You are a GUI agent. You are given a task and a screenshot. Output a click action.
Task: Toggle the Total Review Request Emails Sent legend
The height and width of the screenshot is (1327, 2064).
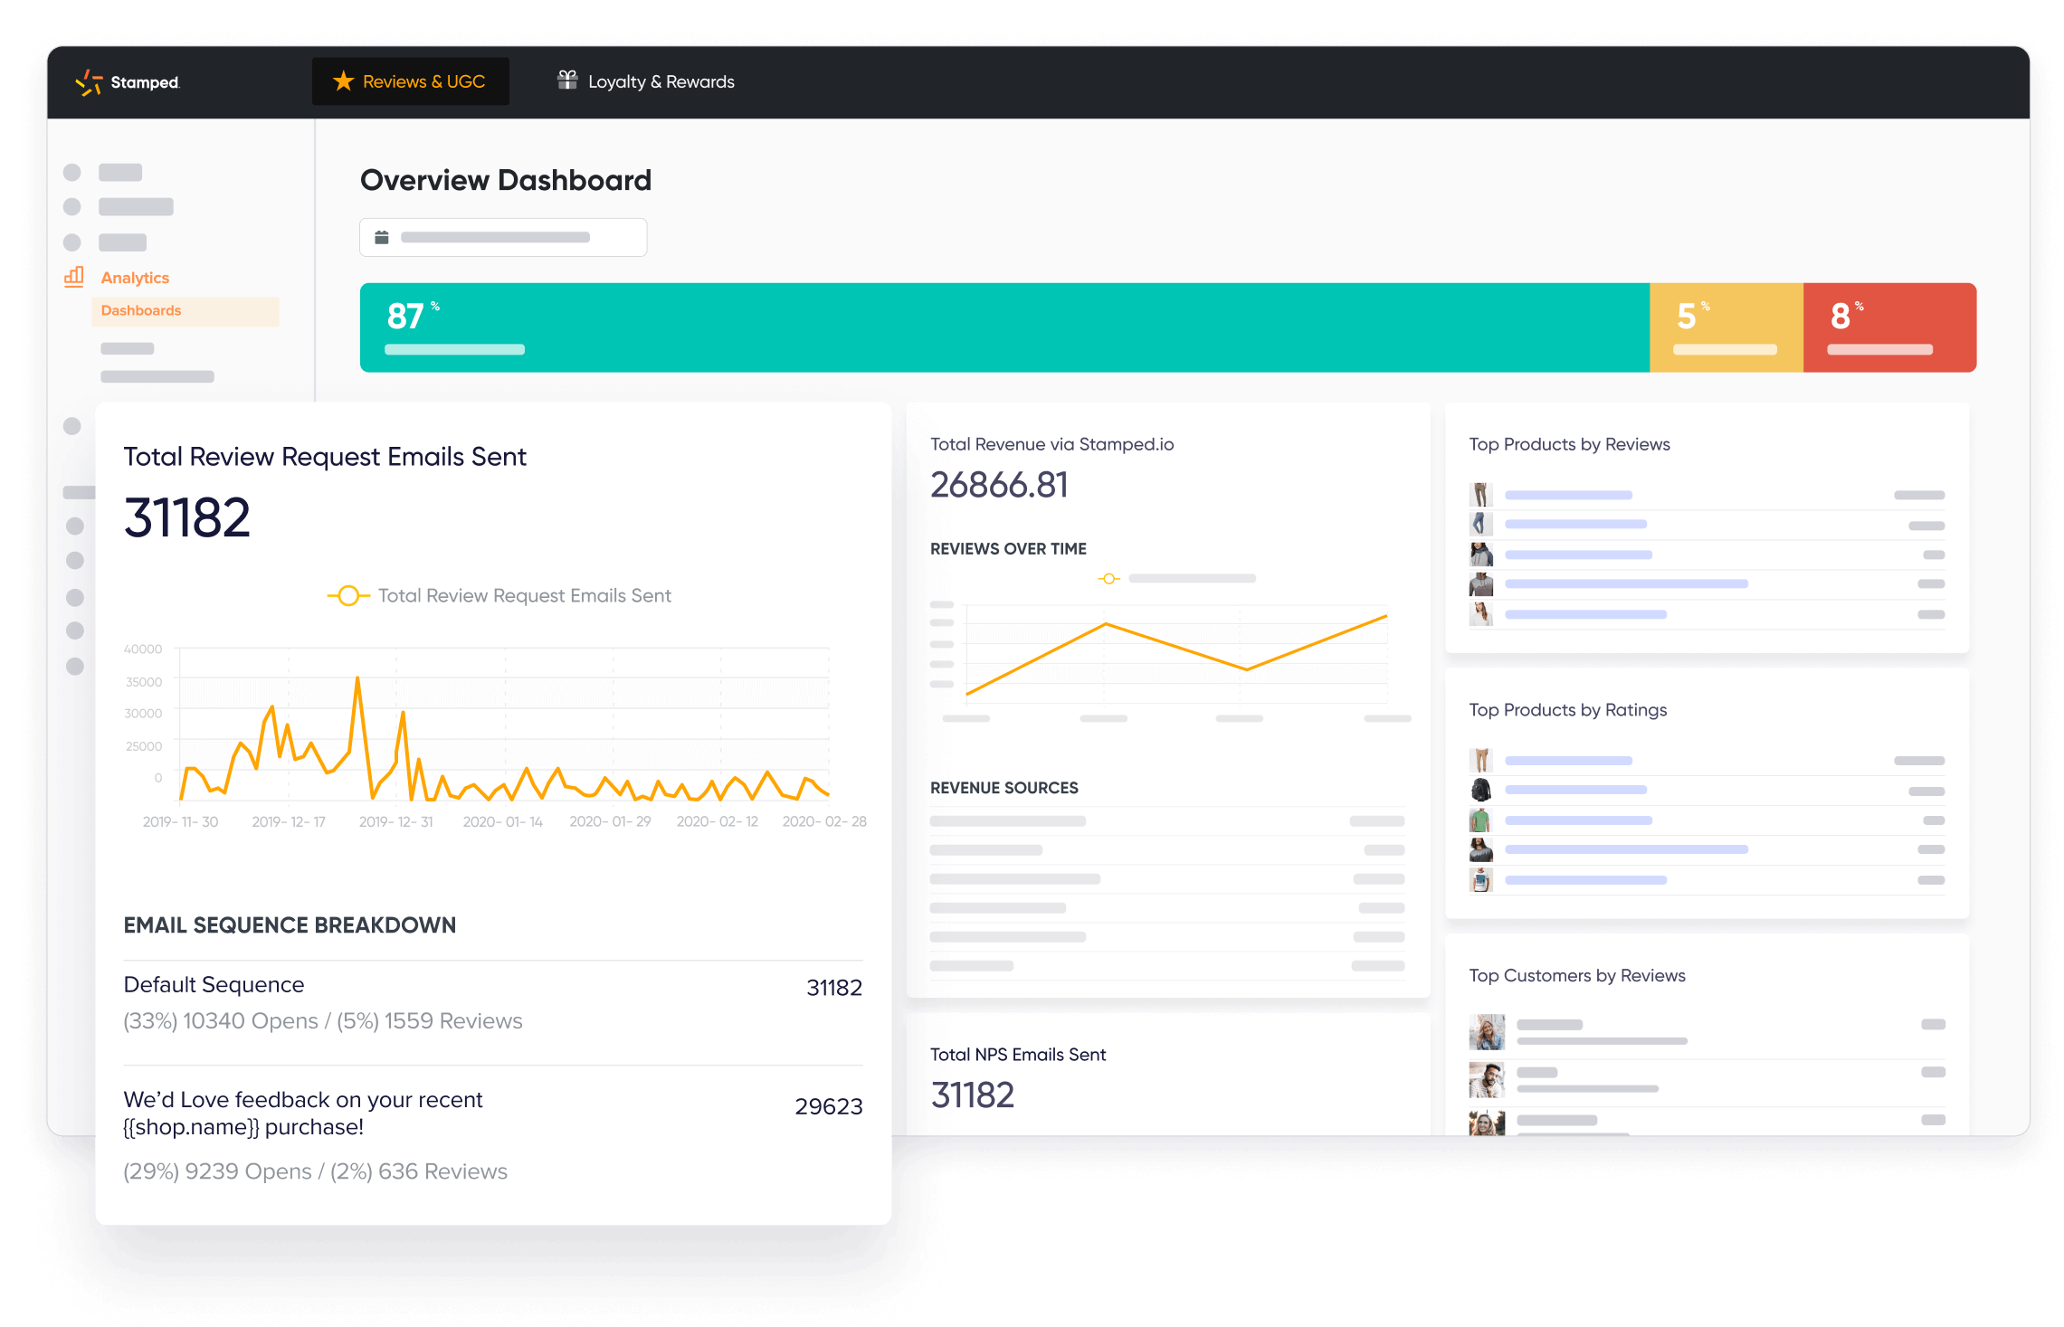pos(348,594)
